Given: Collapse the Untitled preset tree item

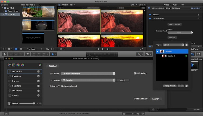Looking at the screenshot, I should pos(158,51).
